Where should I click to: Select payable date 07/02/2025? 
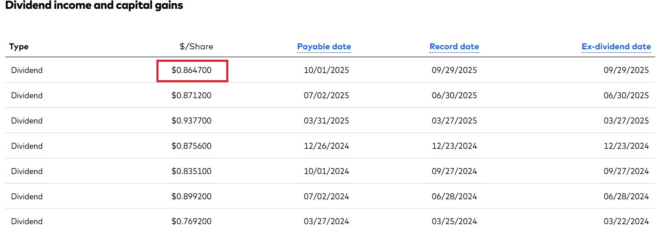326,95
